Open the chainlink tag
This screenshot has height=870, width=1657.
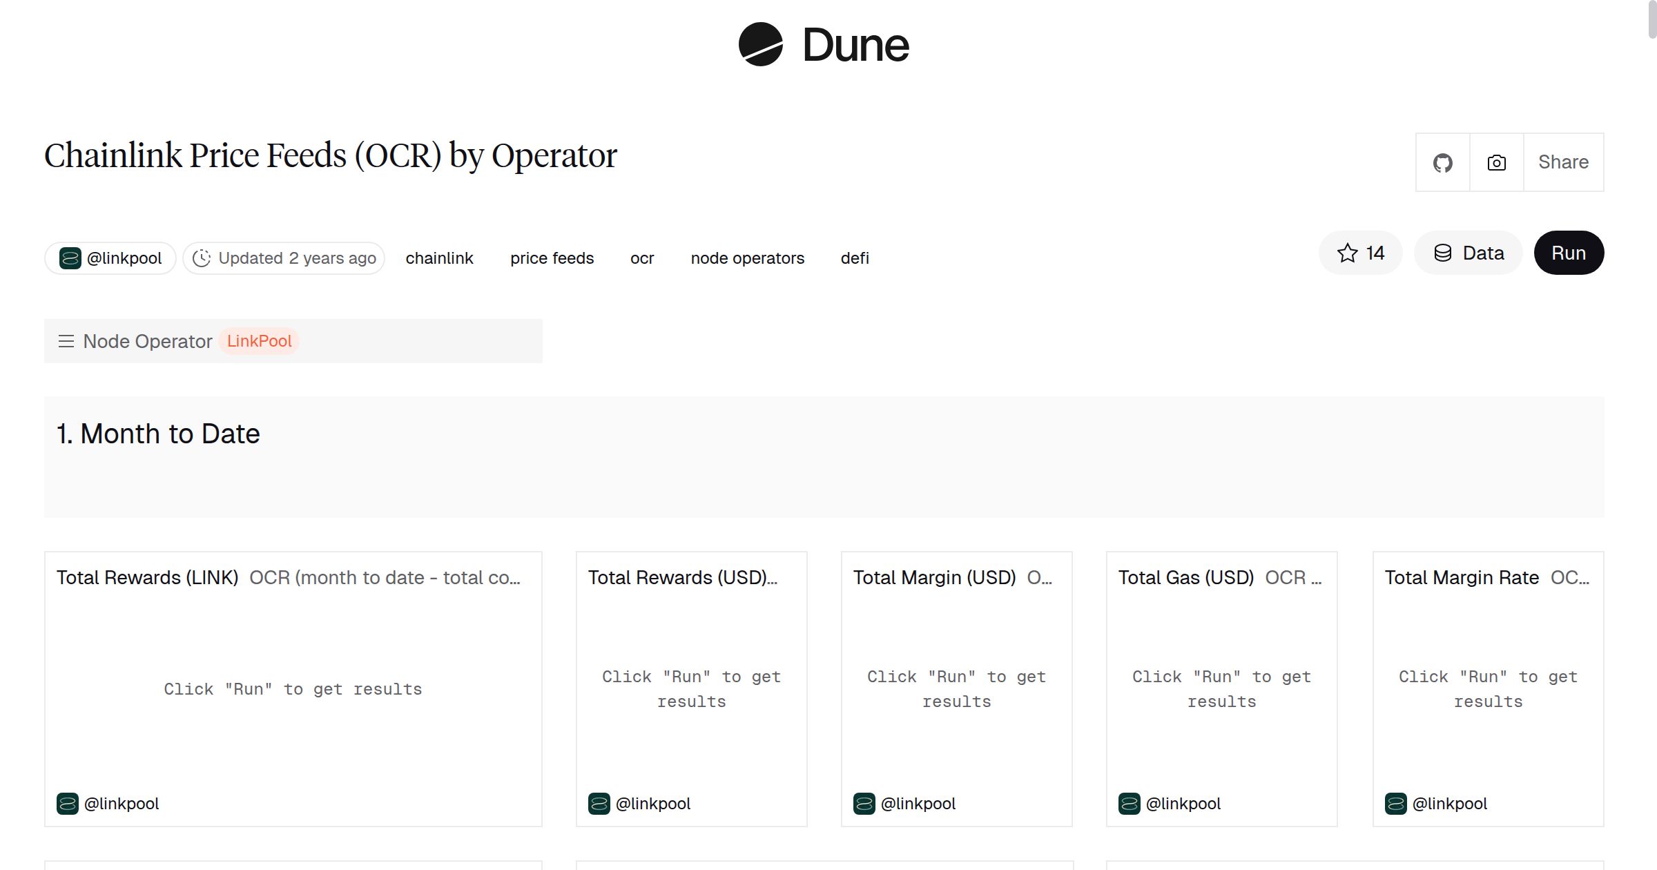coord(439,258)
